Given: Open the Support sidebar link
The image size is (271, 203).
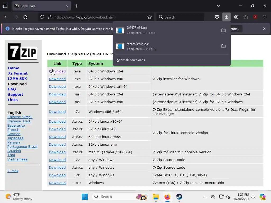Looking at the screenshot, I should click(x=15, y=94).
